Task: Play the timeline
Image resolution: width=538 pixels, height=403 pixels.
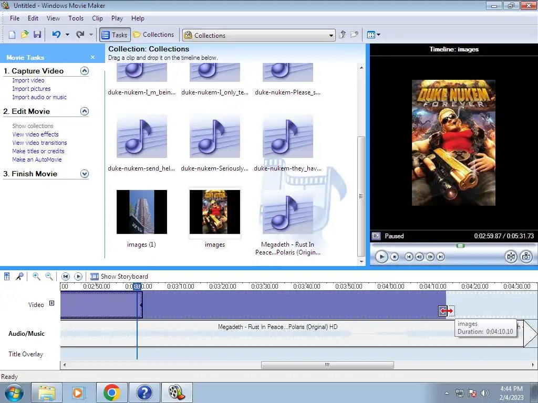Action: tap(78, 276)
